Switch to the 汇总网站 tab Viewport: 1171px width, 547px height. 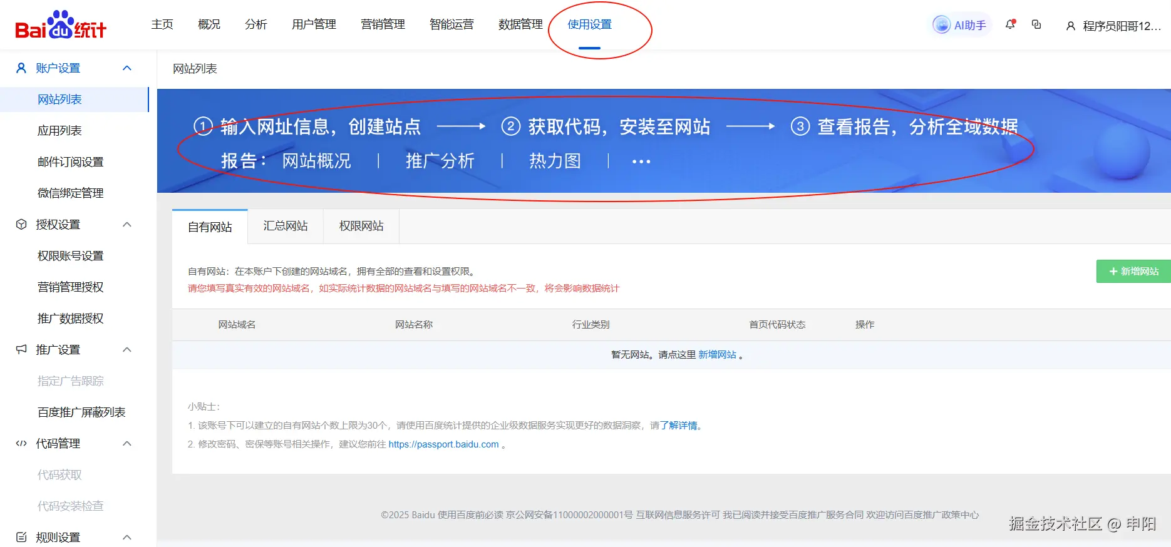(x=286, y=226)
